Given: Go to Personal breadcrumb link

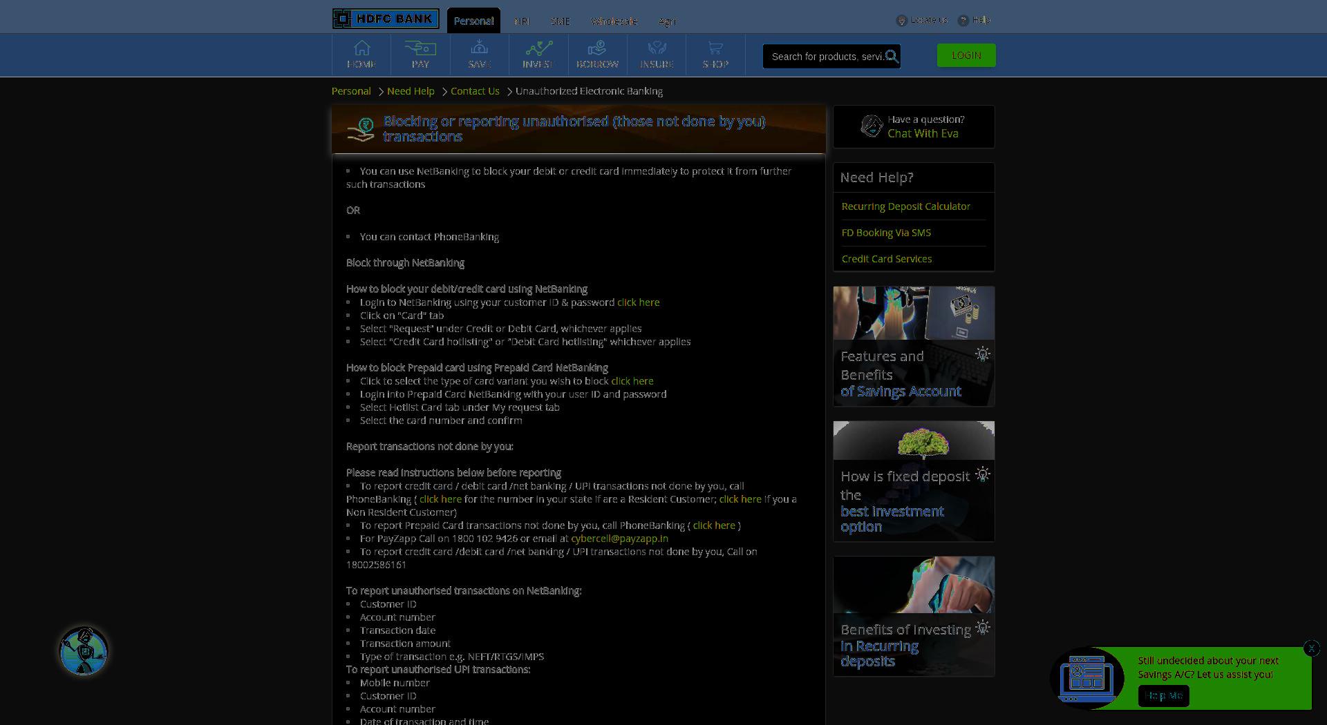Looking at the screenshot, I should point(351,91).
